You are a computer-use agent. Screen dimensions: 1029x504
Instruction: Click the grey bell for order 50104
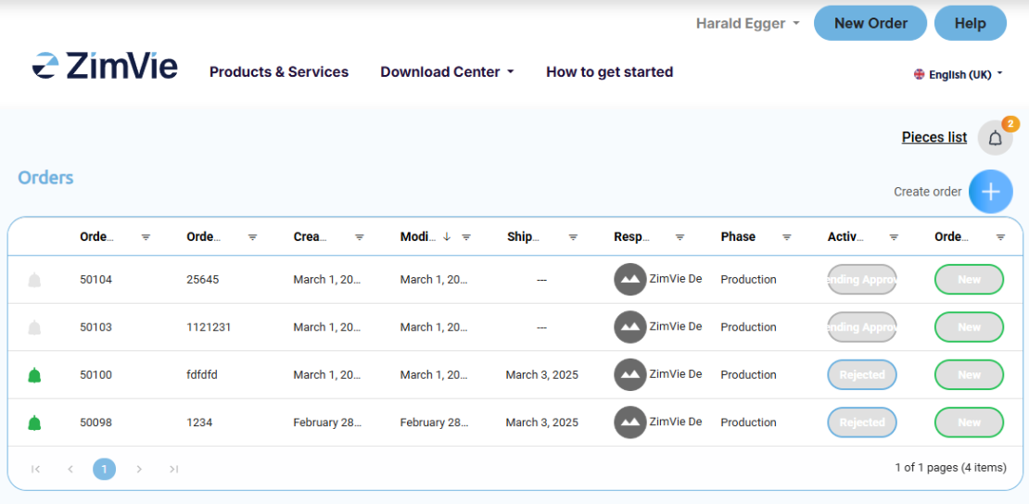[x=34, y=280]
